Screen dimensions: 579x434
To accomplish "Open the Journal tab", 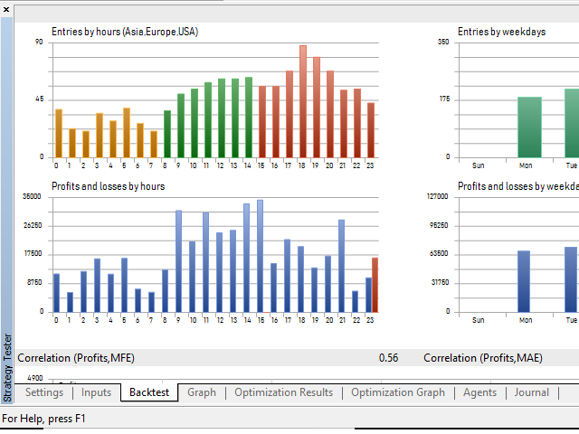I will pos(531,392).
